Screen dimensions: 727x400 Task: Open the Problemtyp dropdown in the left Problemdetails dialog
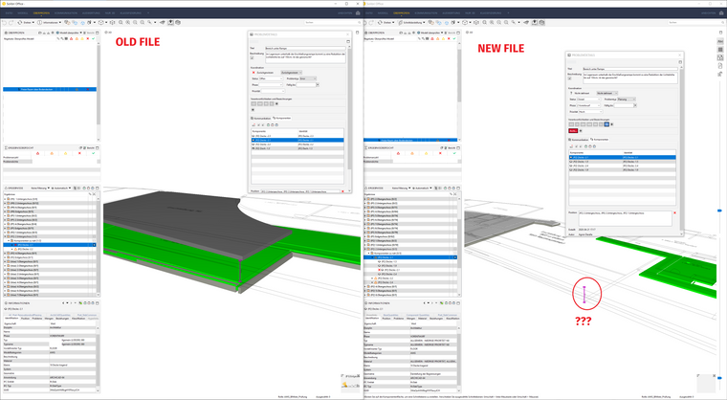(x=308, y=78)
